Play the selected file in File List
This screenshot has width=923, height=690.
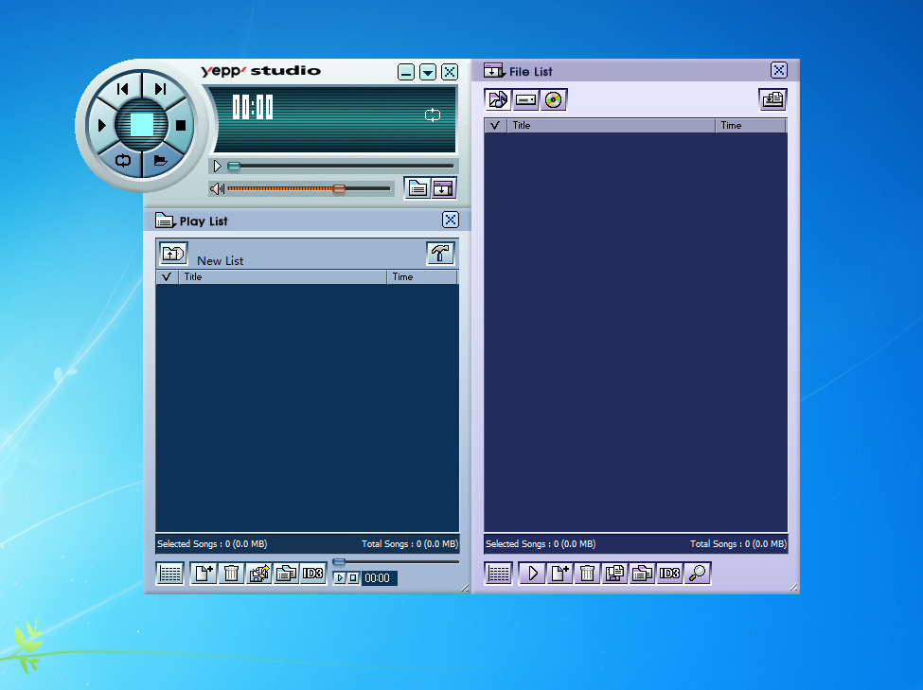point(532,574)
